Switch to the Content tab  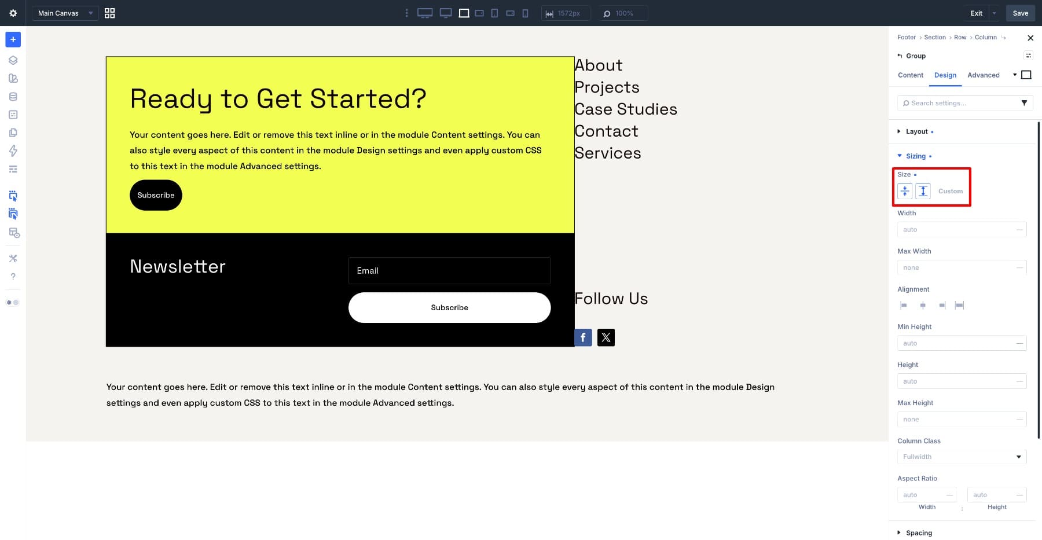[911, 75]
